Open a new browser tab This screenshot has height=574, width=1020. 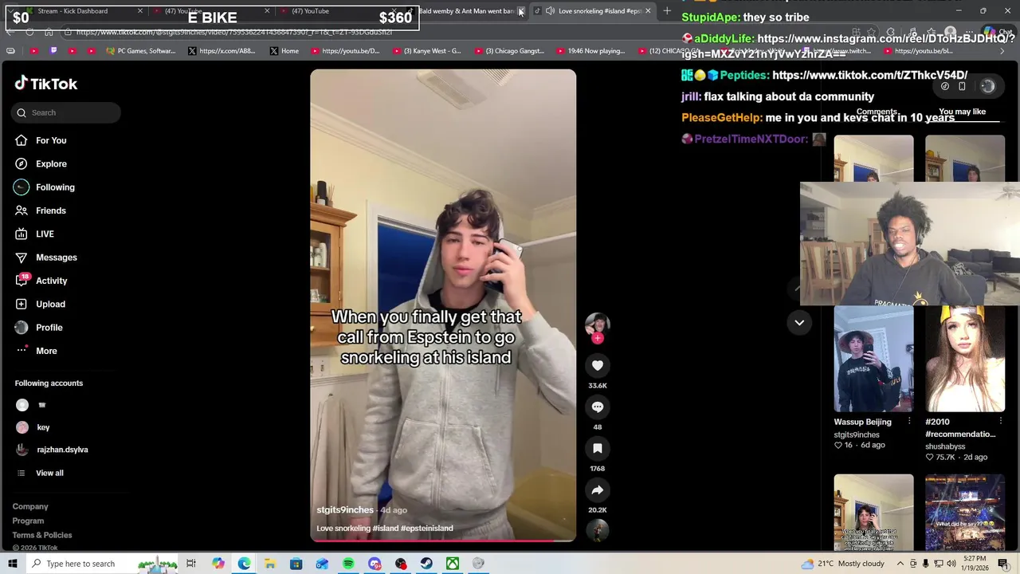coord(667,11)
